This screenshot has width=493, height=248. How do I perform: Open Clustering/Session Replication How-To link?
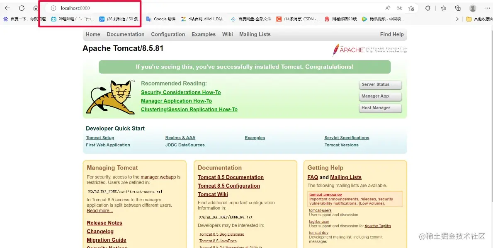pyautogui.click(x=189, y=110)
